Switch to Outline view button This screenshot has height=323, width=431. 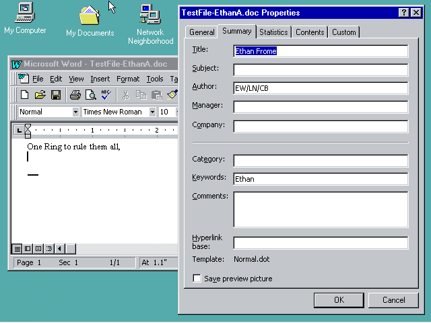(x=49, y=249)
